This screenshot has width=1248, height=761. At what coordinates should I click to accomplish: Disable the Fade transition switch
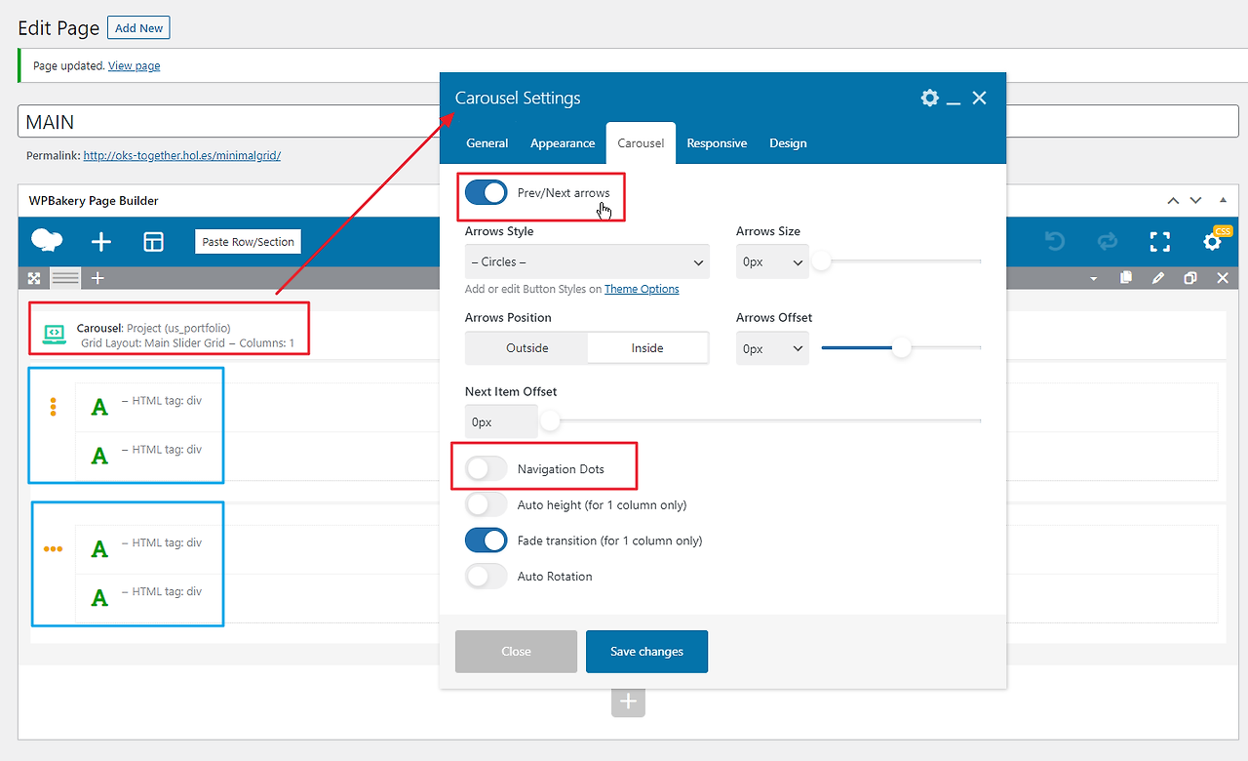tap(487, 541)
